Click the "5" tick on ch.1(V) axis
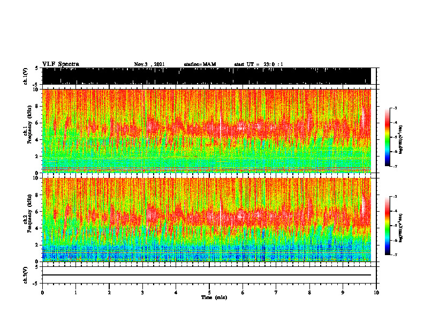424x328 pixels. pos(36,68)
